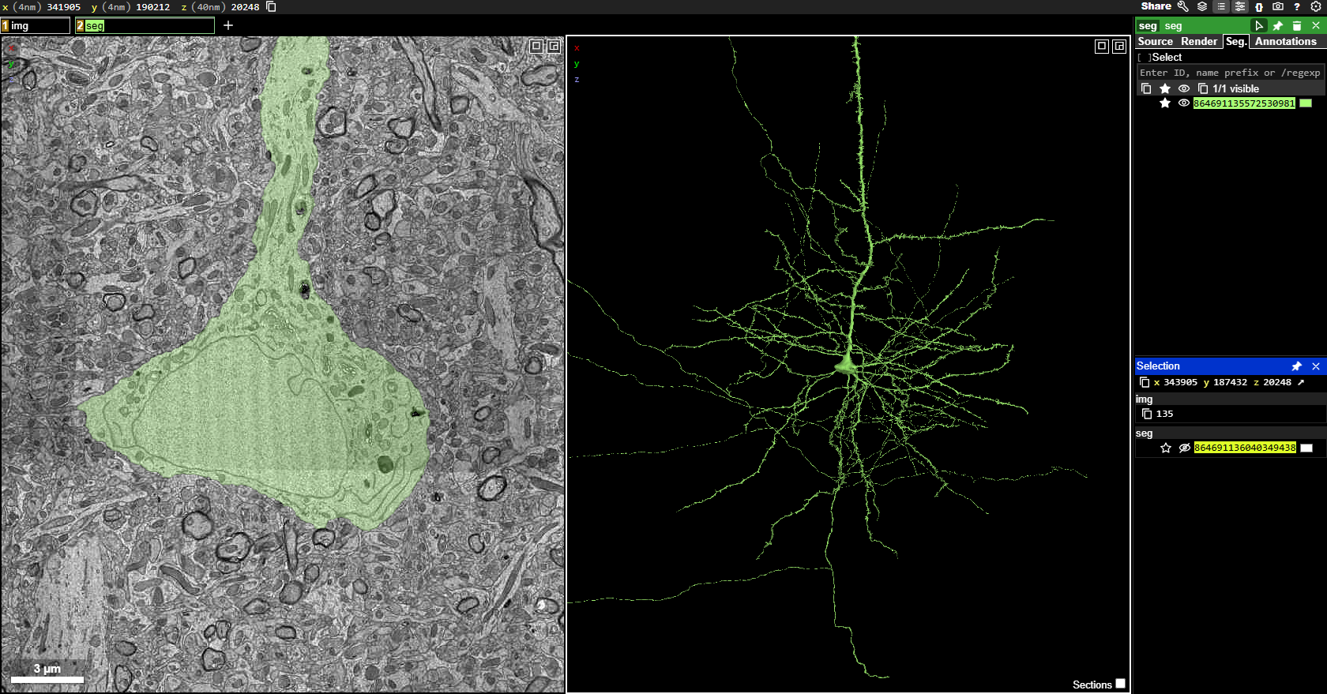1327x694 pixels.
Task: Show hidden segment 864691136040349438 via eye icon
Action: point(1185,448)
